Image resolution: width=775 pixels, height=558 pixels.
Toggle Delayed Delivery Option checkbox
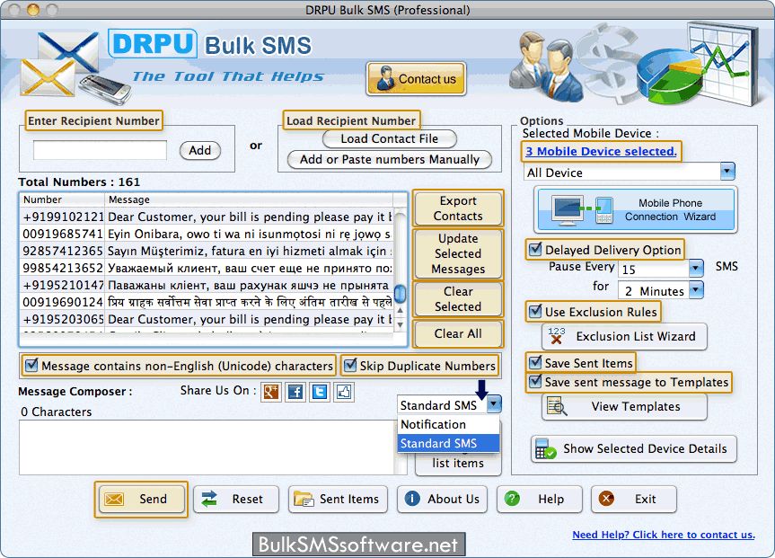click(x=535, y=249)
